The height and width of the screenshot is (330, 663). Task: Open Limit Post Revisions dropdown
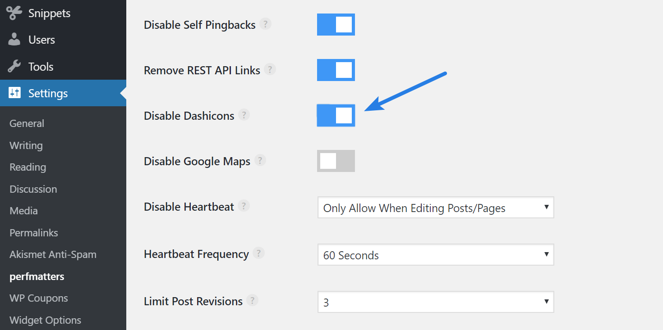click(435, 302)
